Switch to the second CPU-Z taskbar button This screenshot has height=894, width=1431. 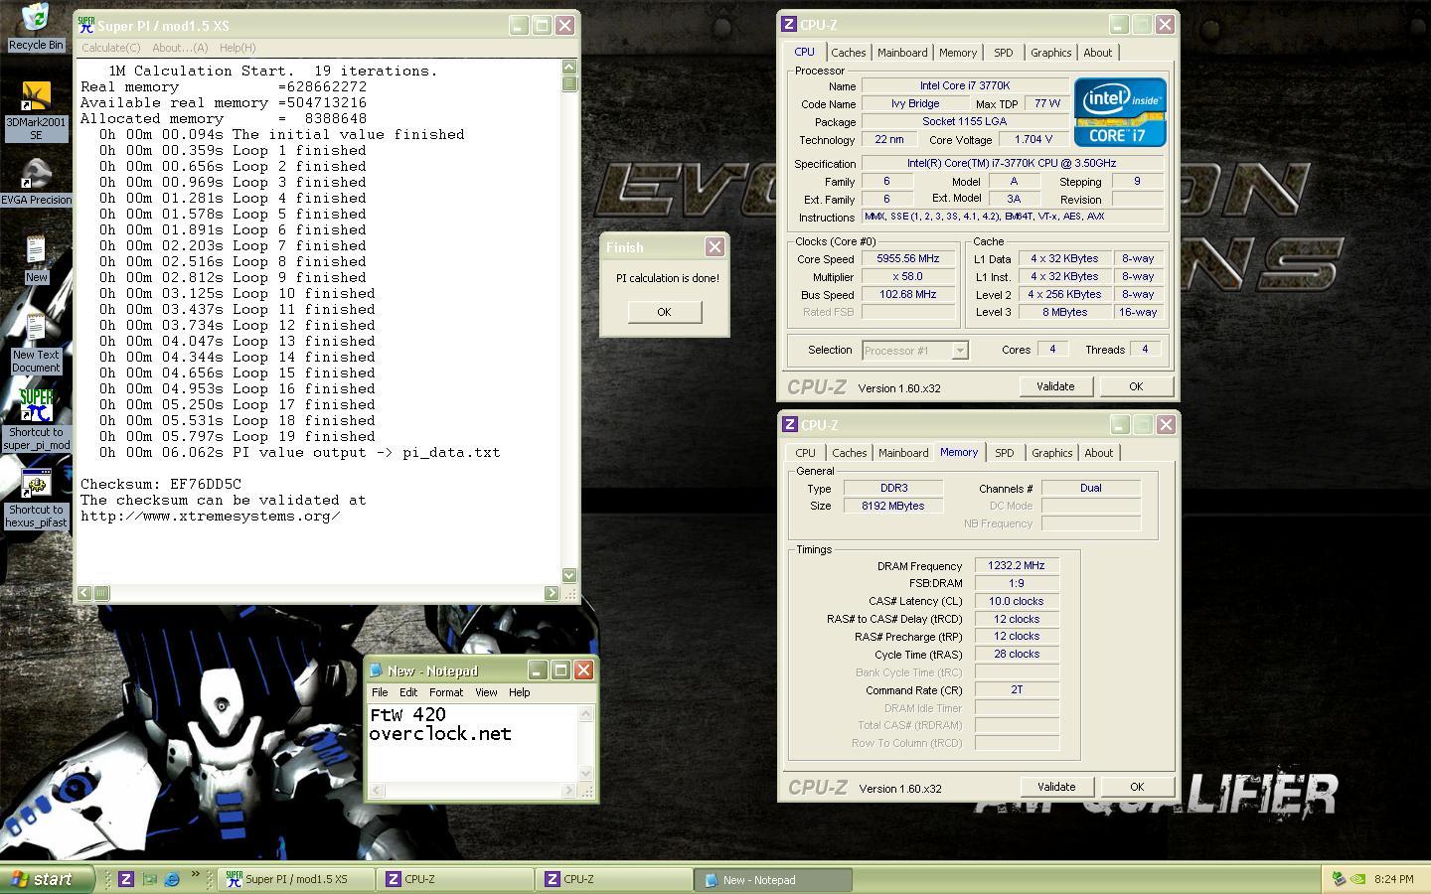tap(616, 879)
